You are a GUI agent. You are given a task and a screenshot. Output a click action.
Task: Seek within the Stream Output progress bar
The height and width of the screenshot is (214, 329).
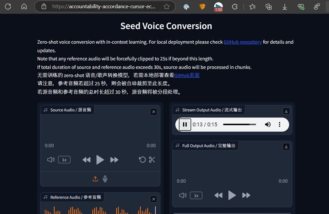coord(240,124)
